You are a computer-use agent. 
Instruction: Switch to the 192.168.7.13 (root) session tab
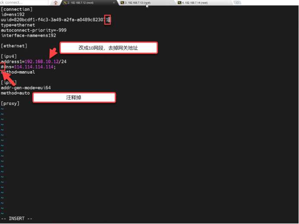pyautogui.click(x=137, y=3)
